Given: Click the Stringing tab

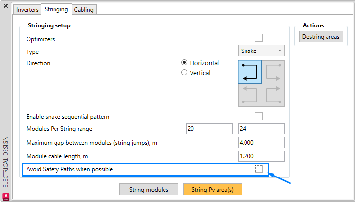Looking at the screenshot, I should [56, 9].
